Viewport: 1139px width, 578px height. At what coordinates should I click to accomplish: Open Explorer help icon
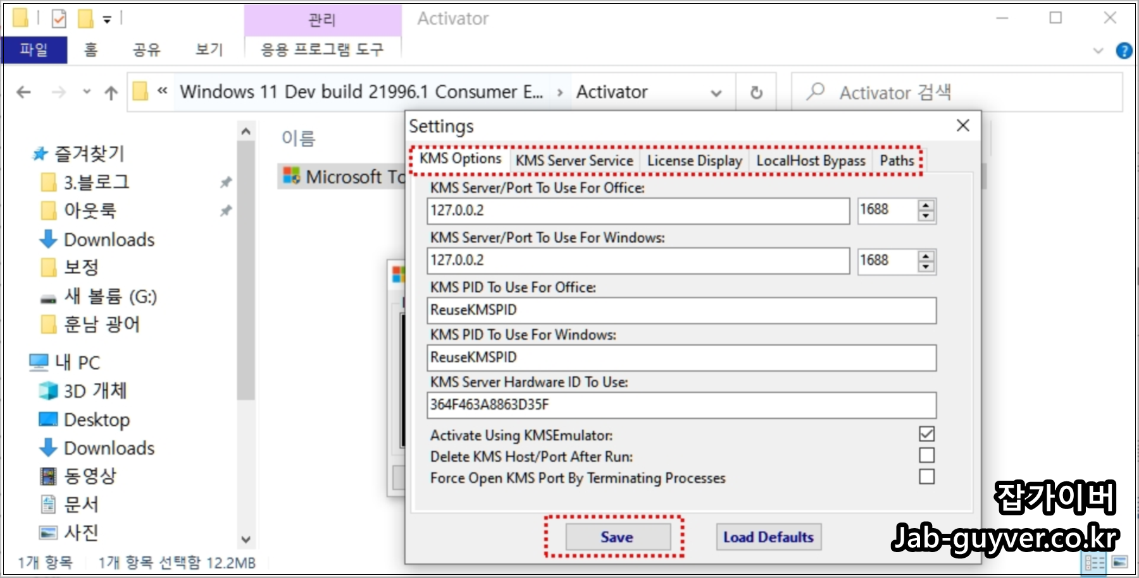coord(1124,51)
